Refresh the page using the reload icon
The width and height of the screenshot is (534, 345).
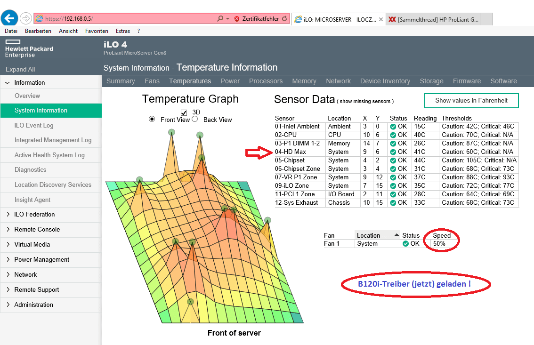pos(284,19)
